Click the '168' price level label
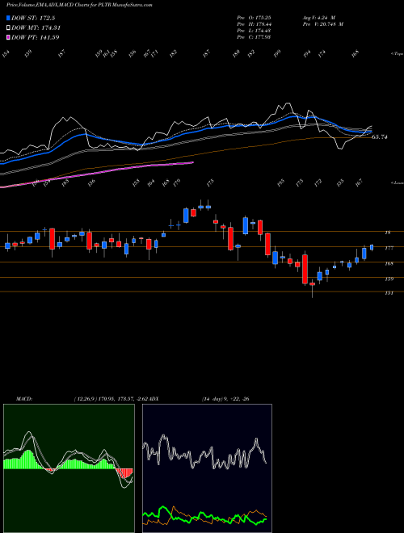Viewport: 404px width, 533px height. (x=389, y=263)
